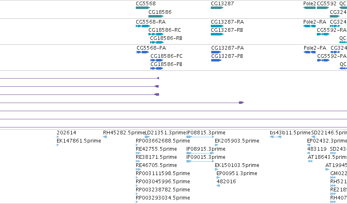This screenshot has width=347, height=204.
Task: Click the CG13287-PA protein label
Action: pyautogui.click(x=228, y=48)
